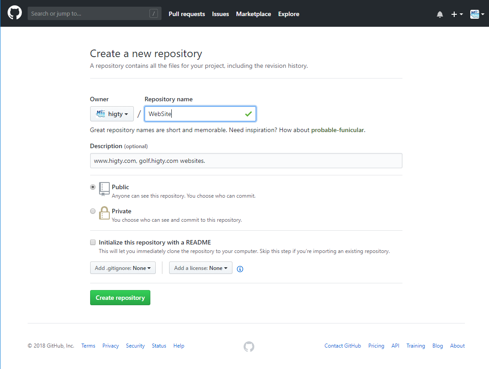Open the Marketplace page
The width and height of the screenshot is (489, 369).
pos(253,14)
